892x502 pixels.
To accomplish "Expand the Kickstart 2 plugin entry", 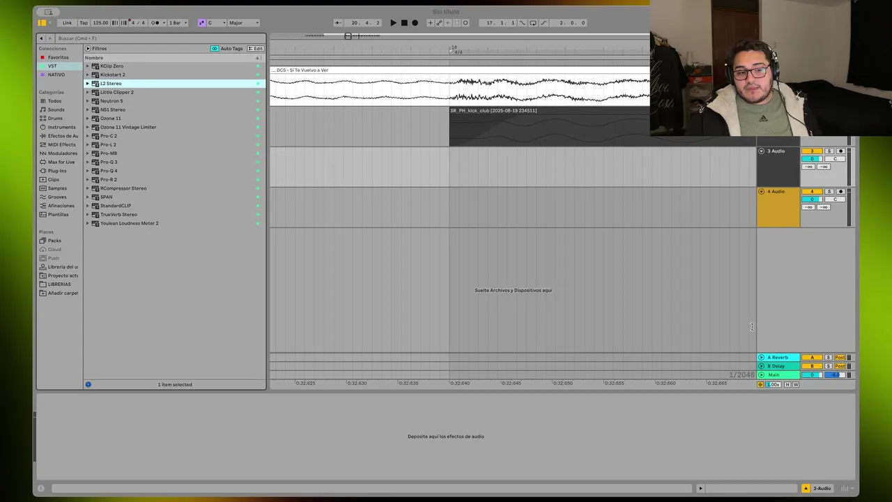I will (88, 75).
